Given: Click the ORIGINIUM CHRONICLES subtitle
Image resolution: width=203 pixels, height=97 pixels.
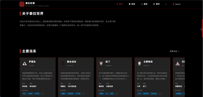Looking at the screenshot, I should click(x=37, y=6).
